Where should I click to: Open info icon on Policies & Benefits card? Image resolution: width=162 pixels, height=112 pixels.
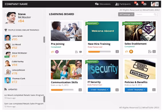(x=154, y=90)
